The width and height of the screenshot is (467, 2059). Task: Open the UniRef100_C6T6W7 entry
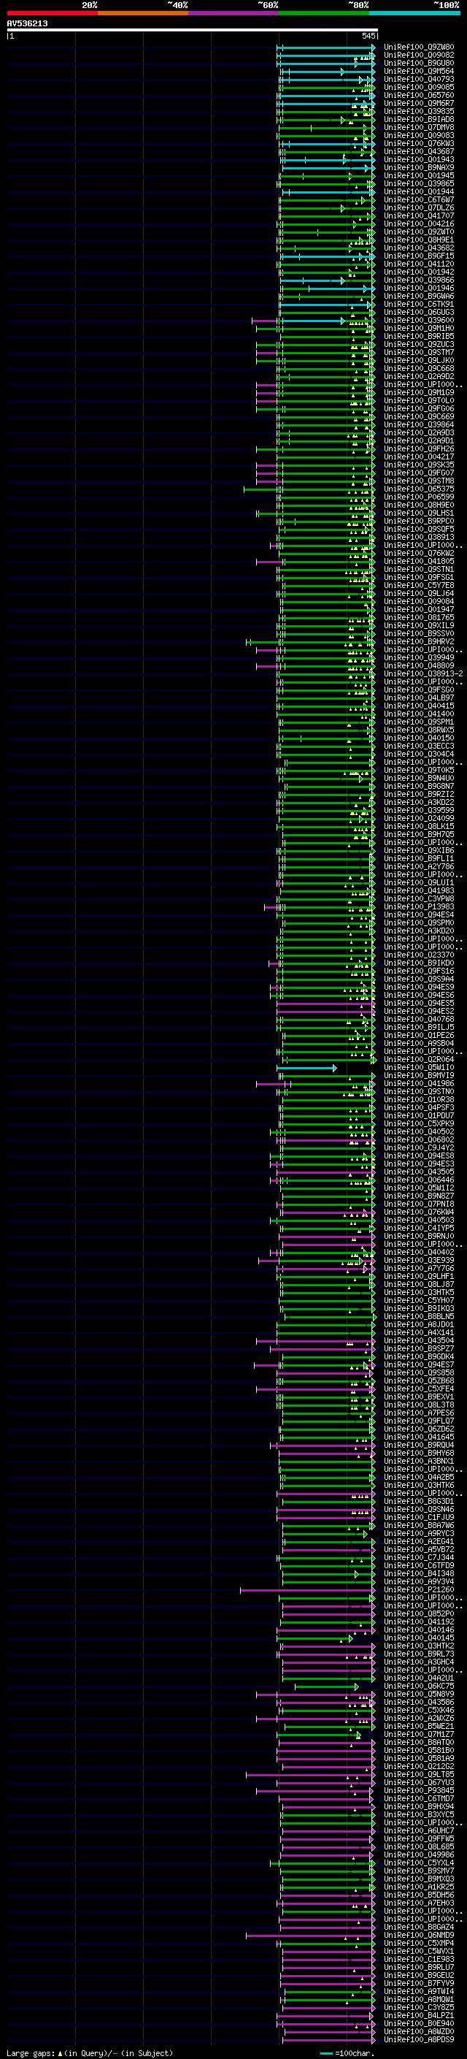tap(418, 200)
